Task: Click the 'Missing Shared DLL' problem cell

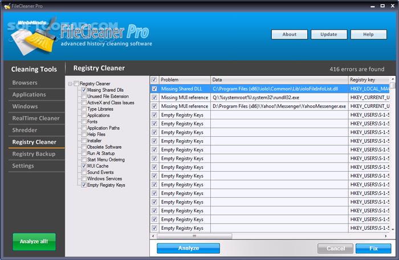Action: pos(185,88)
